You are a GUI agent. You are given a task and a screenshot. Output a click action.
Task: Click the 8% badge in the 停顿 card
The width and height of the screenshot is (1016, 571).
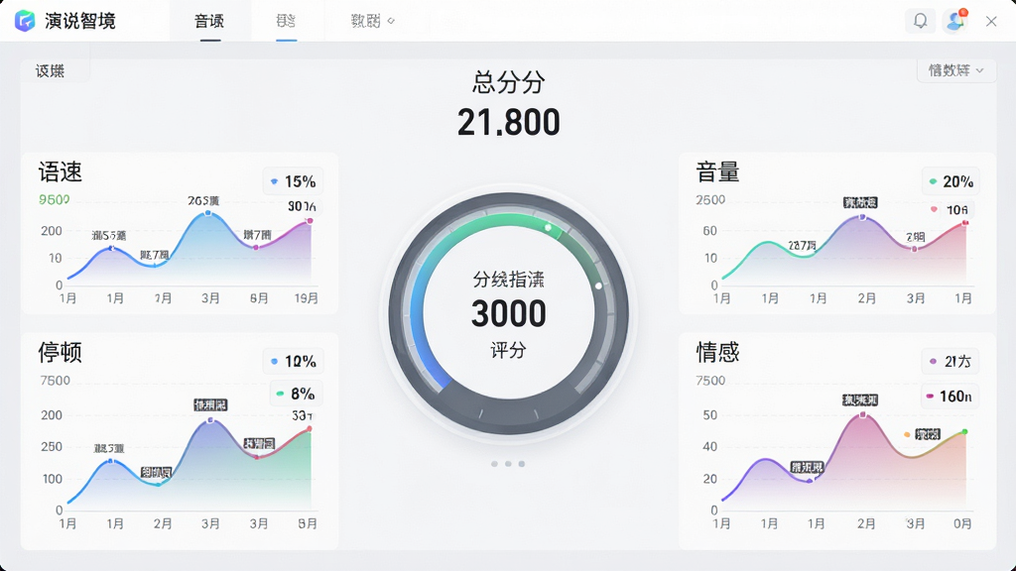click(296, 394)
